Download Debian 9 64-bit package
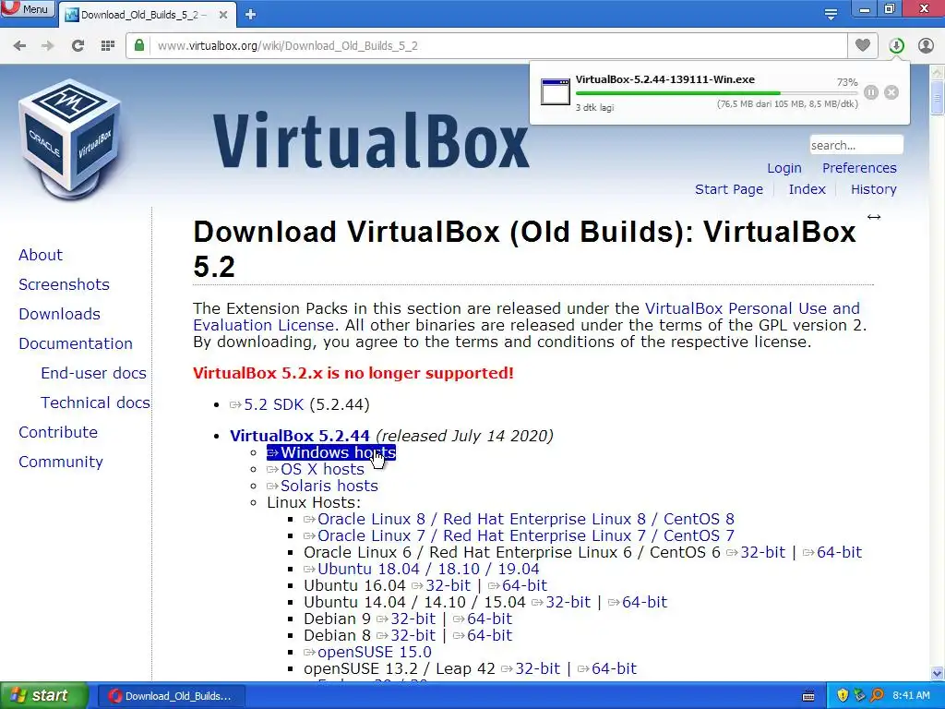 point(482,619)
